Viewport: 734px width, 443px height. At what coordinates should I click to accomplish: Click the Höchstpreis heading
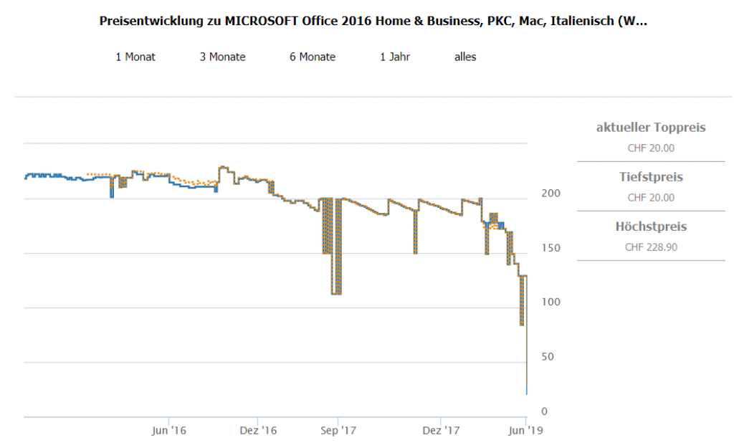(x=651, y=227)
